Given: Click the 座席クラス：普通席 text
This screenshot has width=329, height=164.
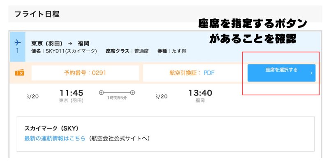Looking at the screenshot, I should [x=127, y=51].
